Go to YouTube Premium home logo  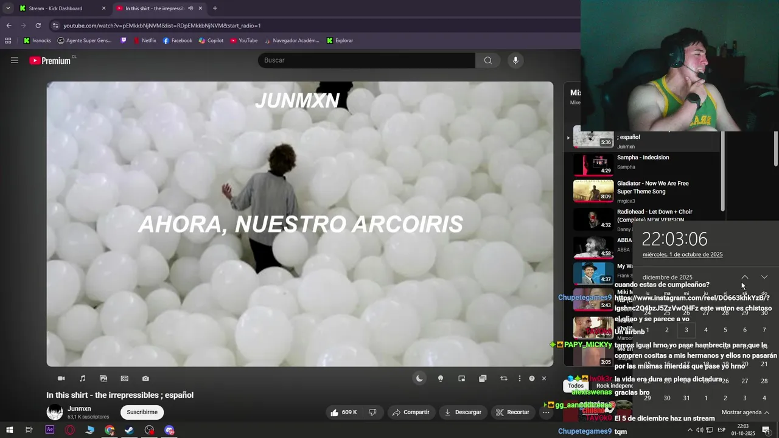point(50,60)
